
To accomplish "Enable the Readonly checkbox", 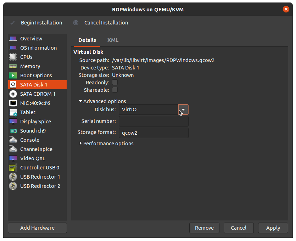I will (x=115, y=83).
